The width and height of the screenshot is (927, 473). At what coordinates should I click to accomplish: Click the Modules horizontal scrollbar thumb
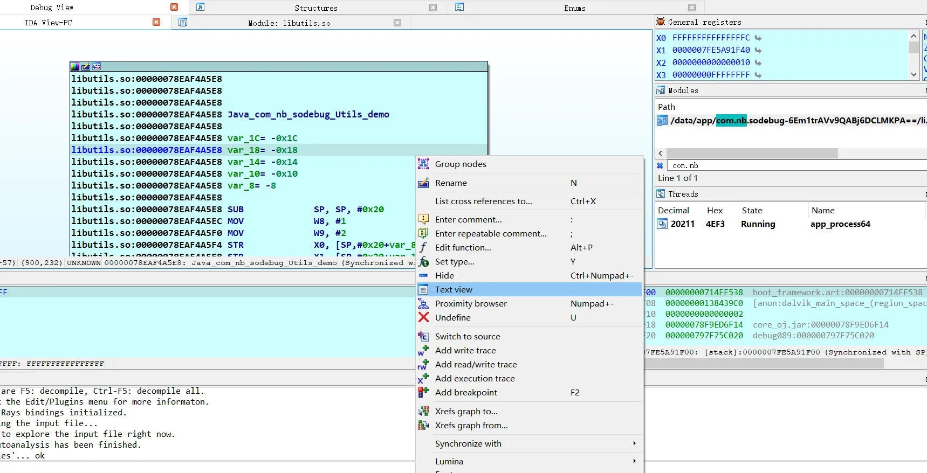752,153
